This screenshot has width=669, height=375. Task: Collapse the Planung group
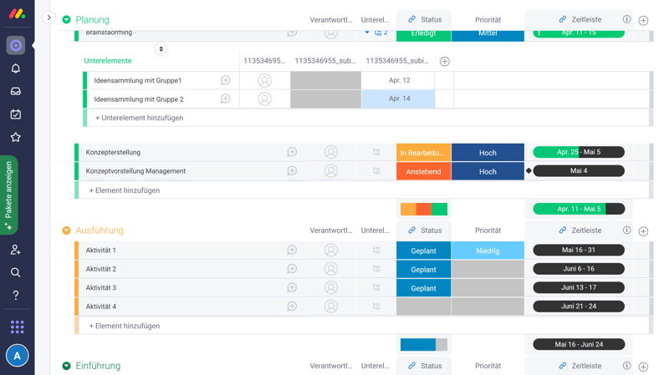click(x=67, y=20)
